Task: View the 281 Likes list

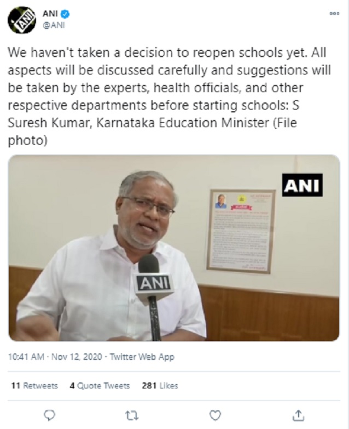Action: pos(160,386)
